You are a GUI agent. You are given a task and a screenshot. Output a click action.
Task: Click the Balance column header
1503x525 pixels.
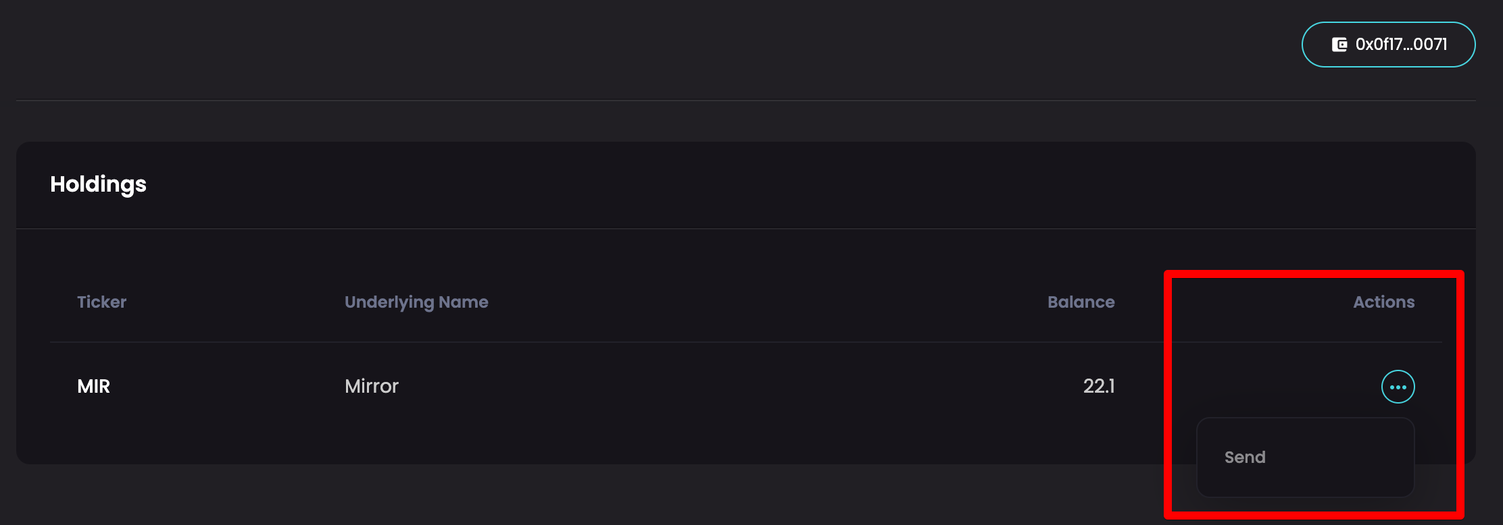tap(1081, 302)
